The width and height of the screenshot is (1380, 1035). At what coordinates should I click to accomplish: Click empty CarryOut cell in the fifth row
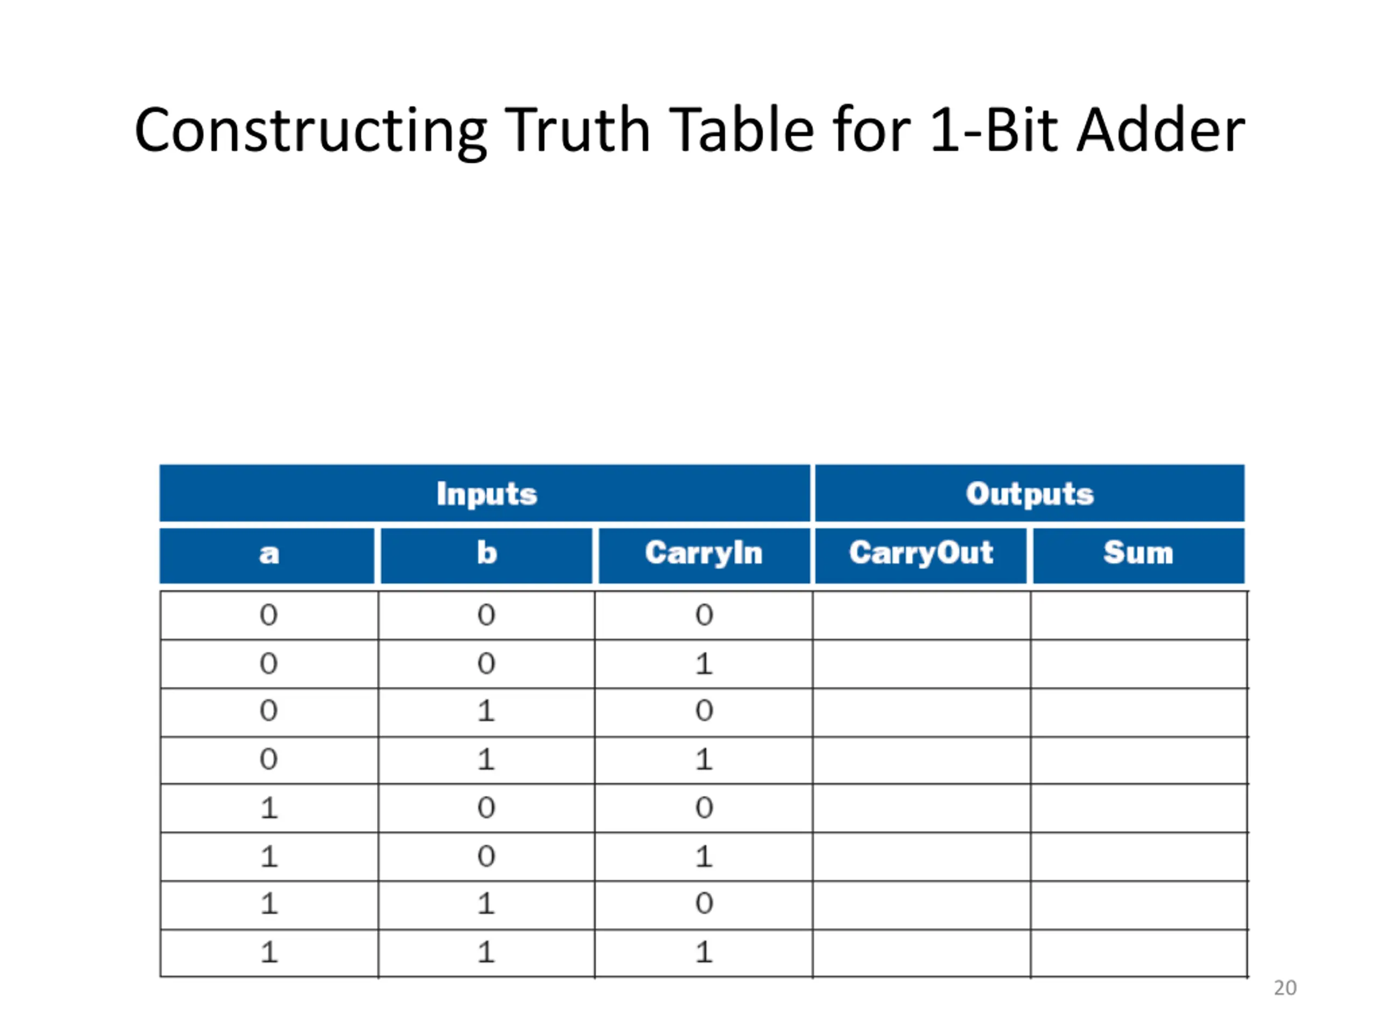pyautogui.click(x=921, y=808)
